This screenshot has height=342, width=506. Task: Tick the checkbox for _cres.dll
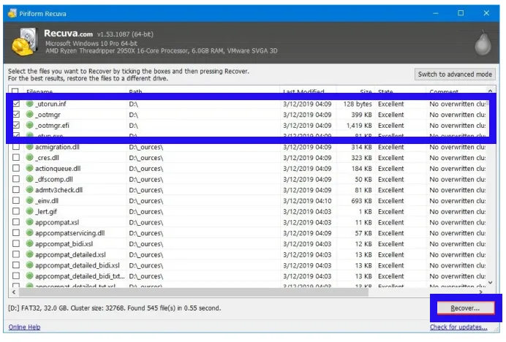click(16, 157)
